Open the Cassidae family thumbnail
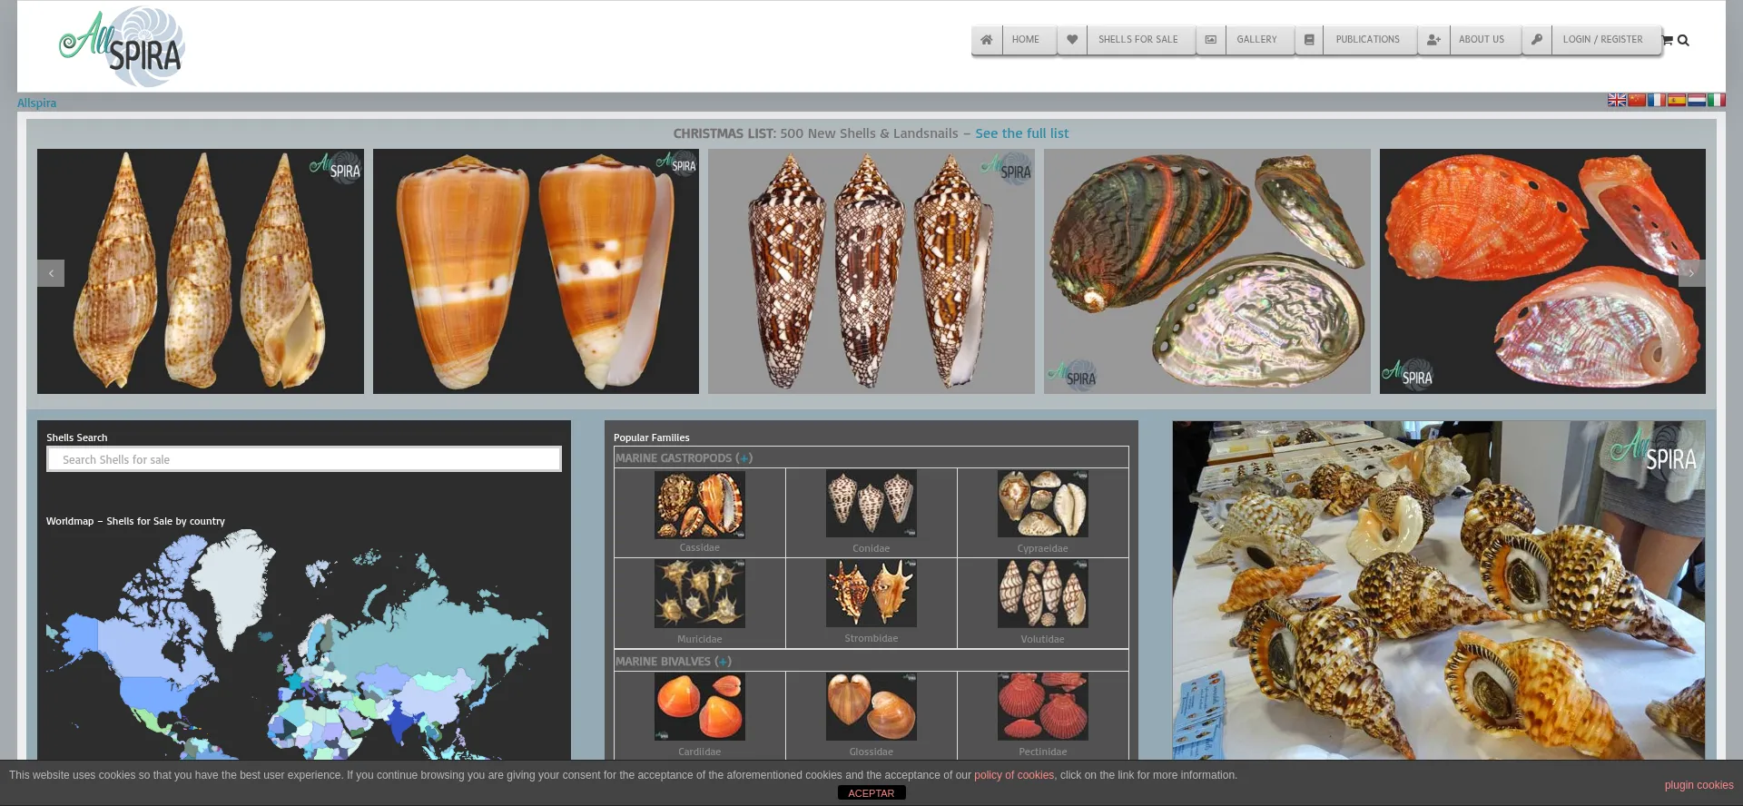This screenshot has height=806, width=1743. tap(700, 504)
